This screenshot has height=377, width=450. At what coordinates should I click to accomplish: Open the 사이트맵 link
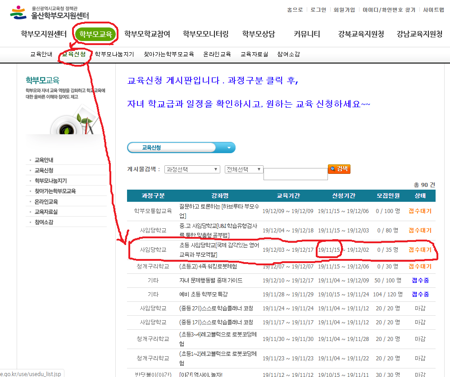[x=433, y=10]
